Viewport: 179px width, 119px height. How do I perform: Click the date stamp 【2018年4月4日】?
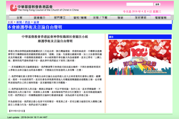pyautogui.click(x=17, y=111)
